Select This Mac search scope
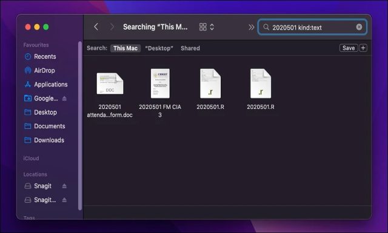The width and height of the screenshot is (388, 233). coord(125,48)
